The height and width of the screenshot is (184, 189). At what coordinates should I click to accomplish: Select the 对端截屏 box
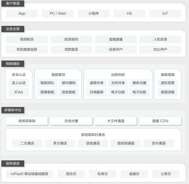coord(97,92)
